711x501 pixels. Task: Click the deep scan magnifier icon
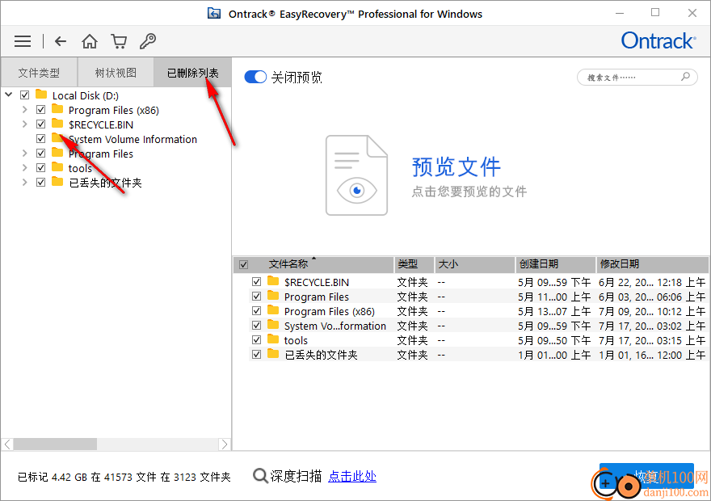260,476
